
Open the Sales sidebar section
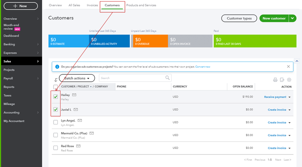click(21, 61)
